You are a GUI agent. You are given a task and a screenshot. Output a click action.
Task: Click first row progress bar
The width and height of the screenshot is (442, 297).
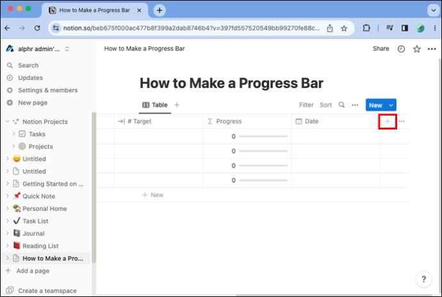[263, 137]
